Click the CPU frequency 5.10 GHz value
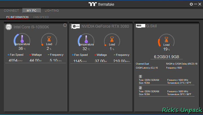 [x=56, y=60]
